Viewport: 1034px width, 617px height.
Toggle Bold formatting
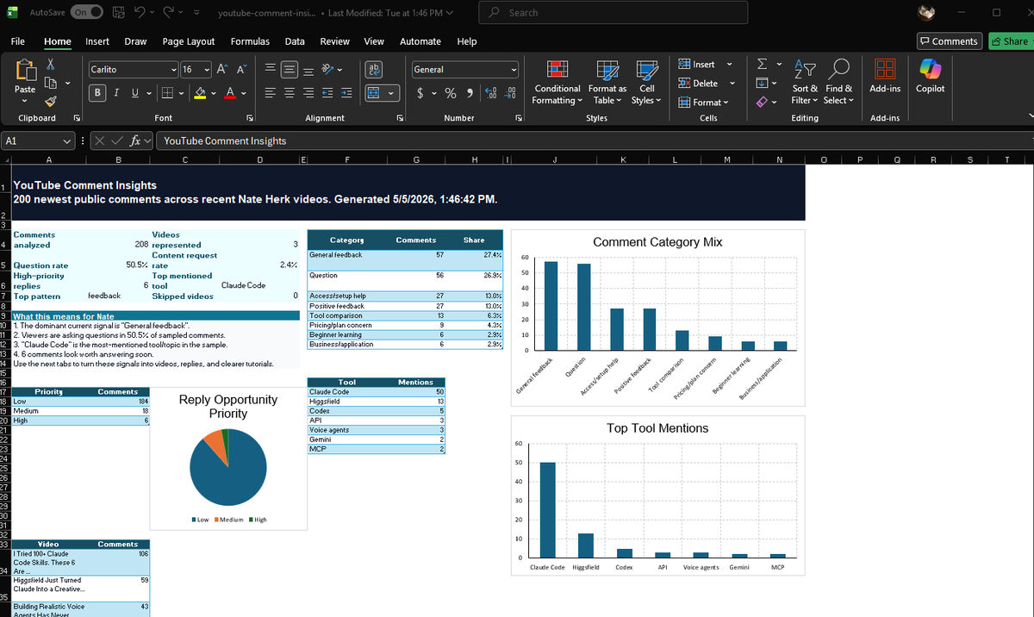(x=99, y=93)
